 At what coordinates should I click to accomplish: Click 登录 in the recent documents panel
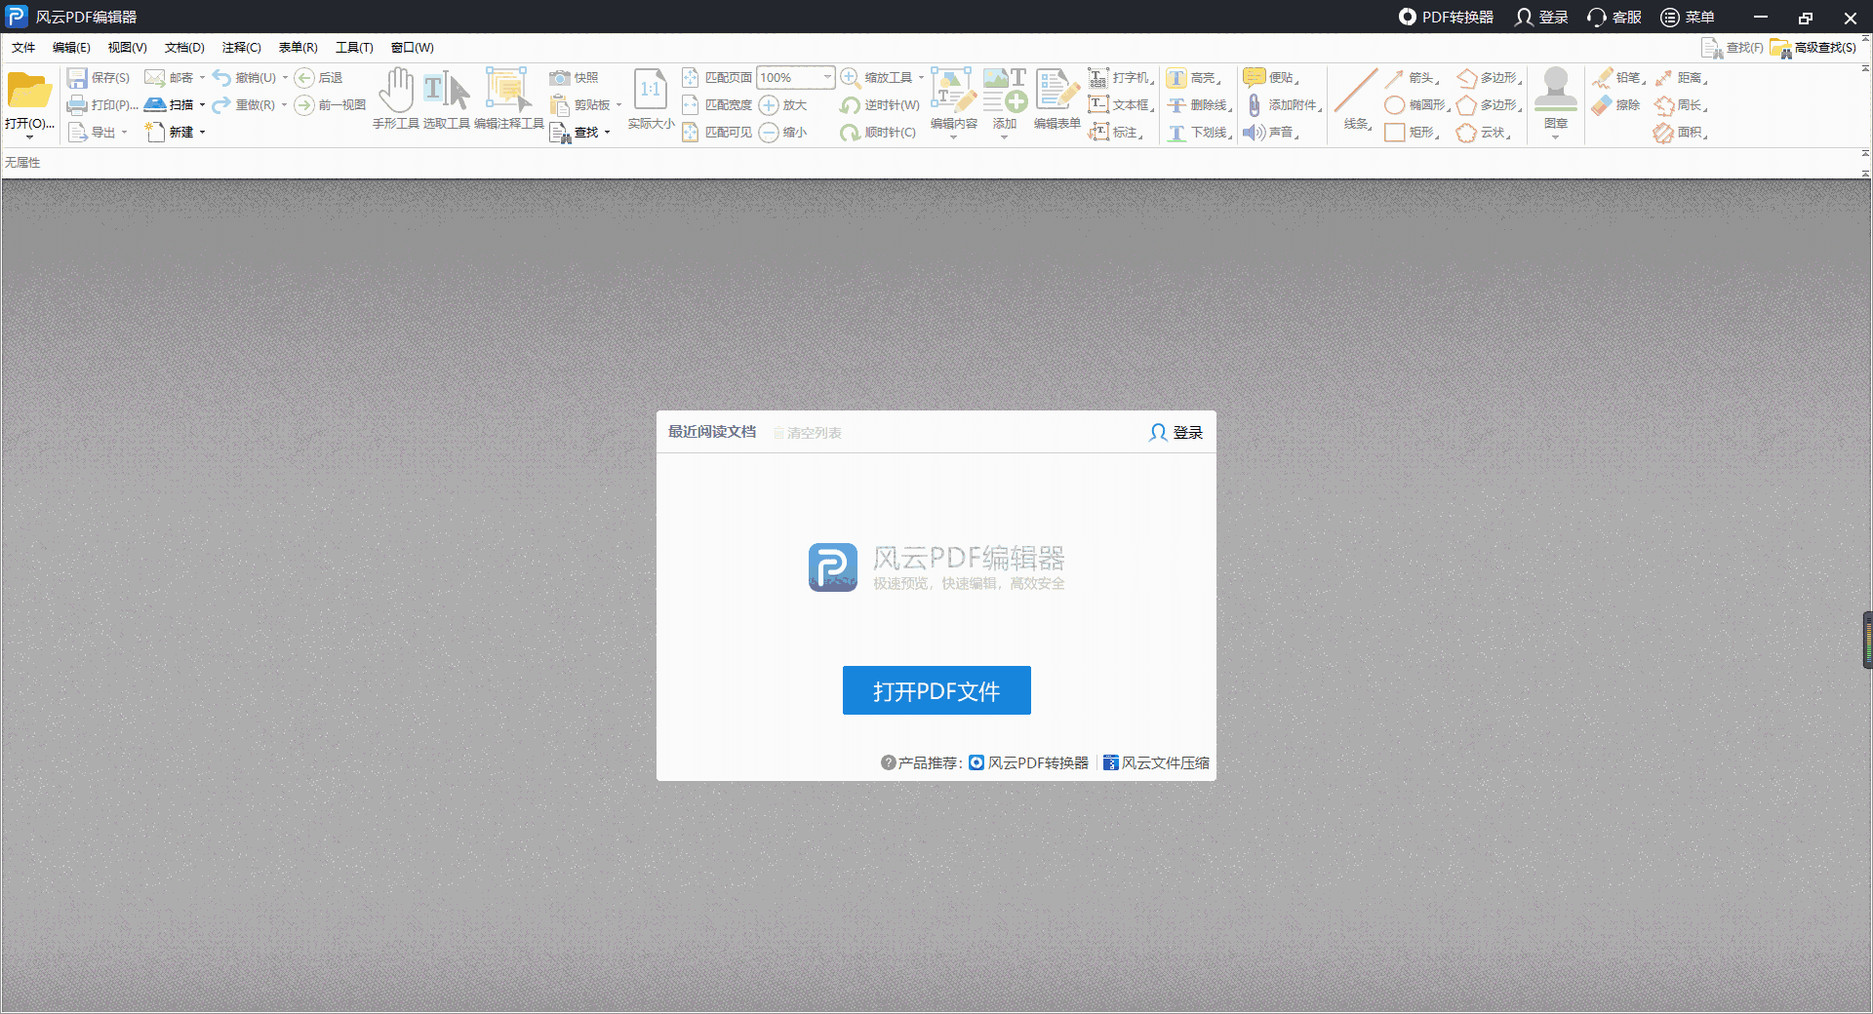pyautogui.click(x=1176, y=432)
